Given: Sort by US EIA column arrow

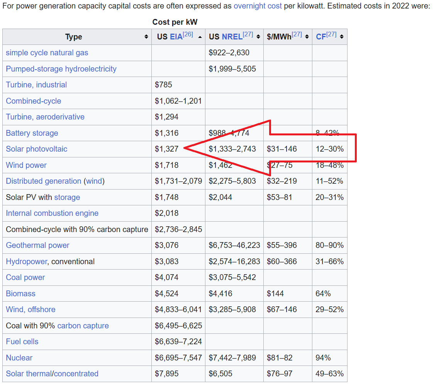Looking at the screenshot, I should (200, 37).
